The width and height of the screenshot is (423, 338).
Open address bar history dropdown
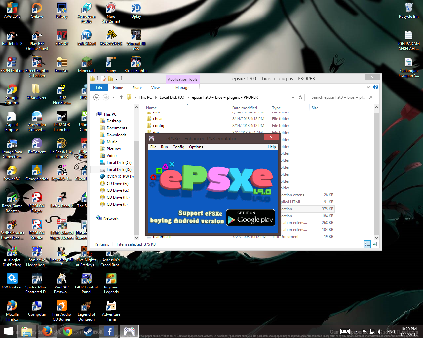[x=293, y=97]
